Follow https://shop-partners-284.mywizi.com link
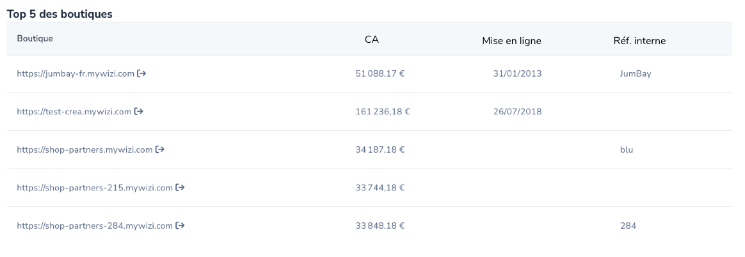 [95, 226]
